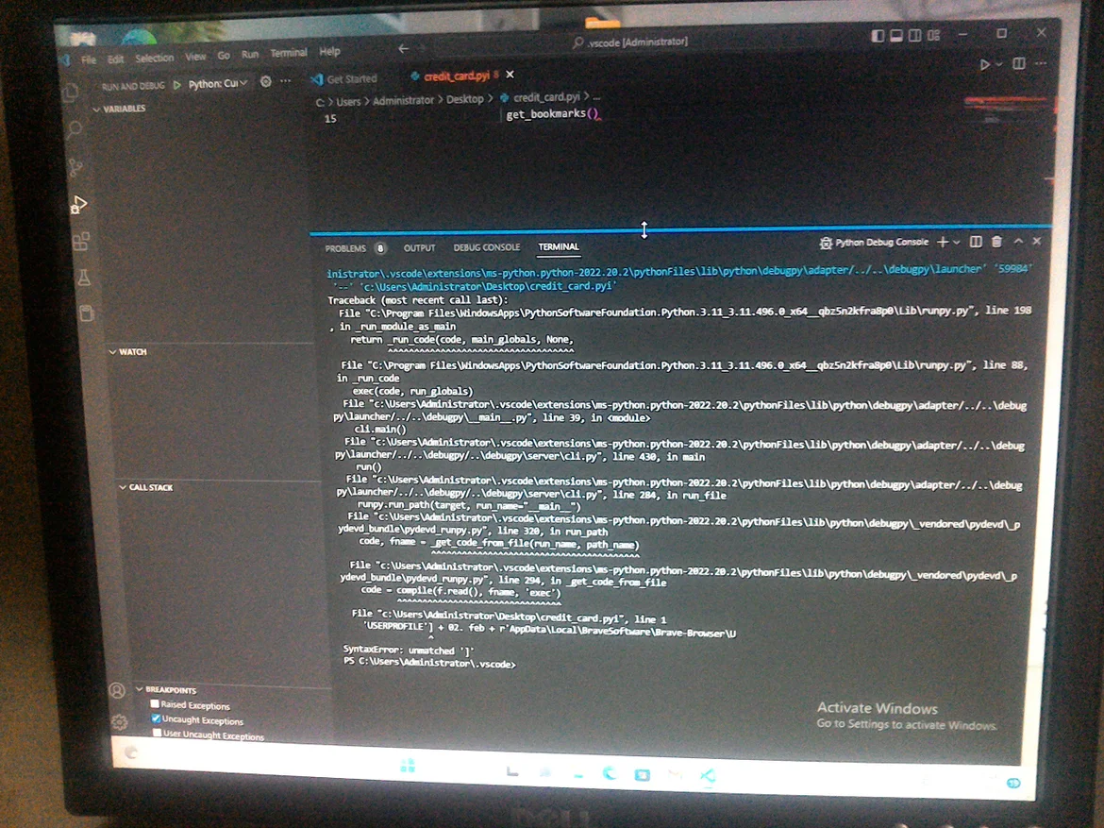Open the Extensions view in activity bar
1104x828 pixels.
click(x=81, y=242)
